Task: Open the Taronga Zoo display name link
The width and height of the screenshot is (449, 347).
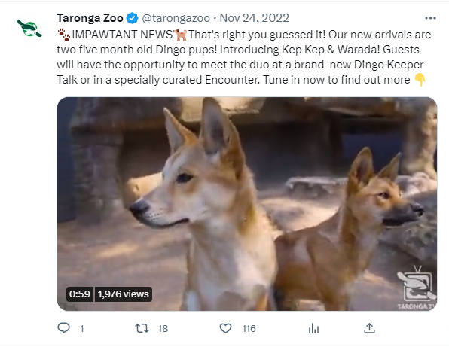Action: click(x=90, y=18)
